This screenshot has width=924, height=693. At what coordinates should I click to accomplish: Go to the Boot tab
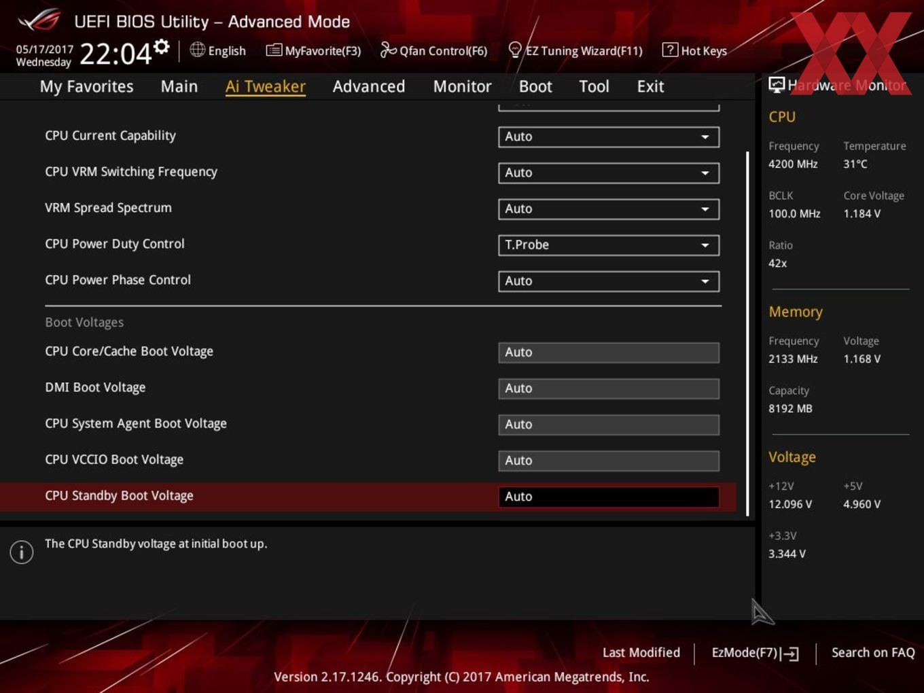coord(535,86)
